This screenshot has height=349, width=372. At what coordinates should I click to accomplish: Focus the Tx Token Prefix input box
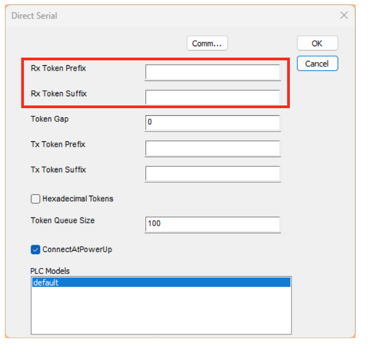point(213,148)
